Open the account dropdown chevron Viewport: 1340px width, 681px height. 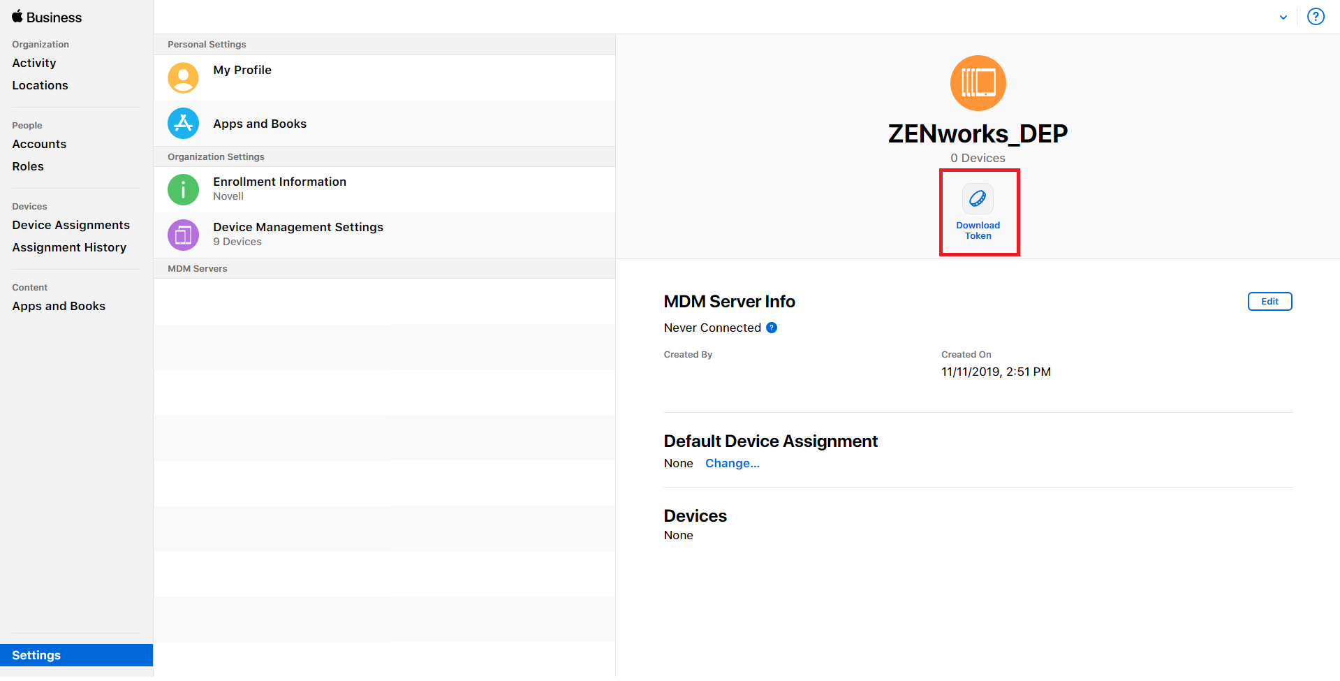click(1283, 17)
